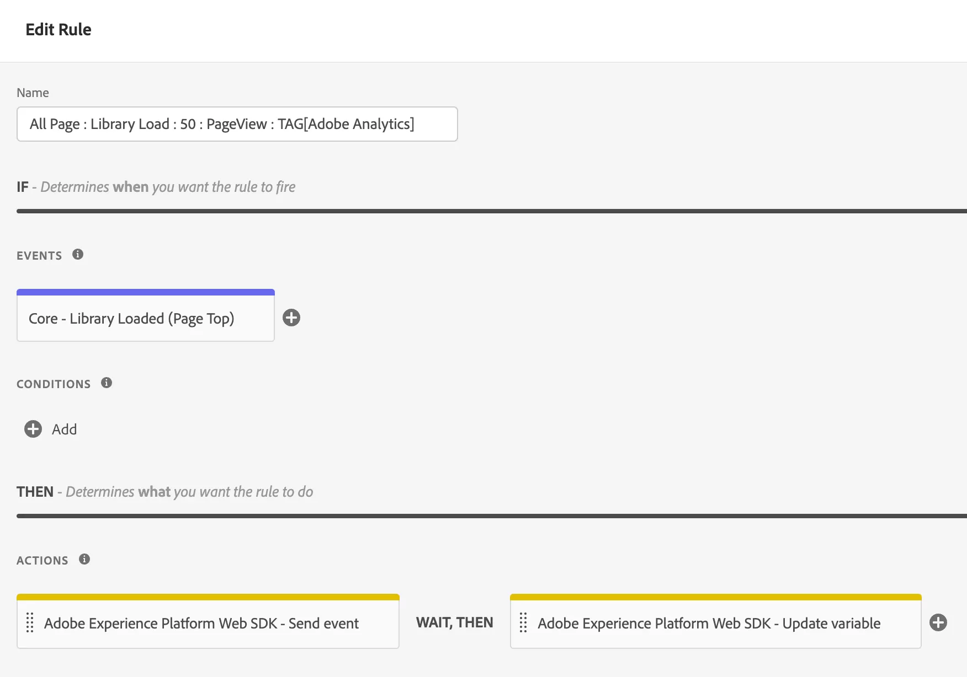Click the Conditions info icon

tap(107, 383)
